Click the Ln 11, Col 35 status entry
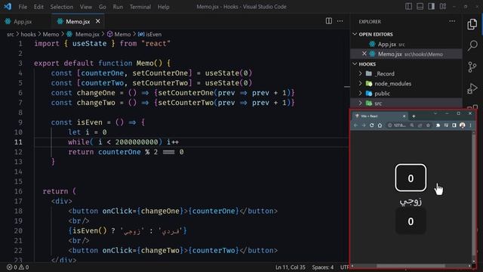 290,267
